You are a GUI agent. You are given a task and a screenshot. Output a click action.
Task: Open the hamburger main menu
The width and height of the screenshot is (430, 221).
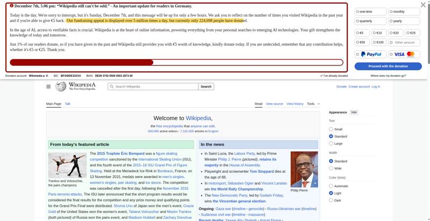coord(48,86)
